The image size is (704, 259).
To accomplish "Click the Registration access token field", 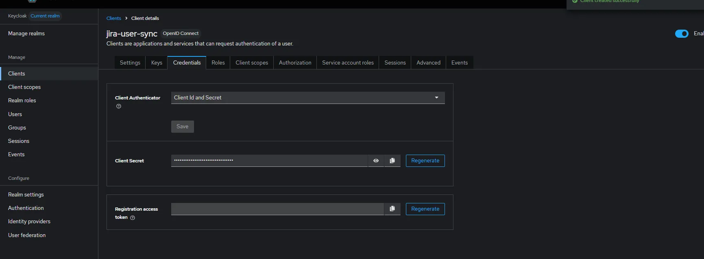I will (277, 209).
